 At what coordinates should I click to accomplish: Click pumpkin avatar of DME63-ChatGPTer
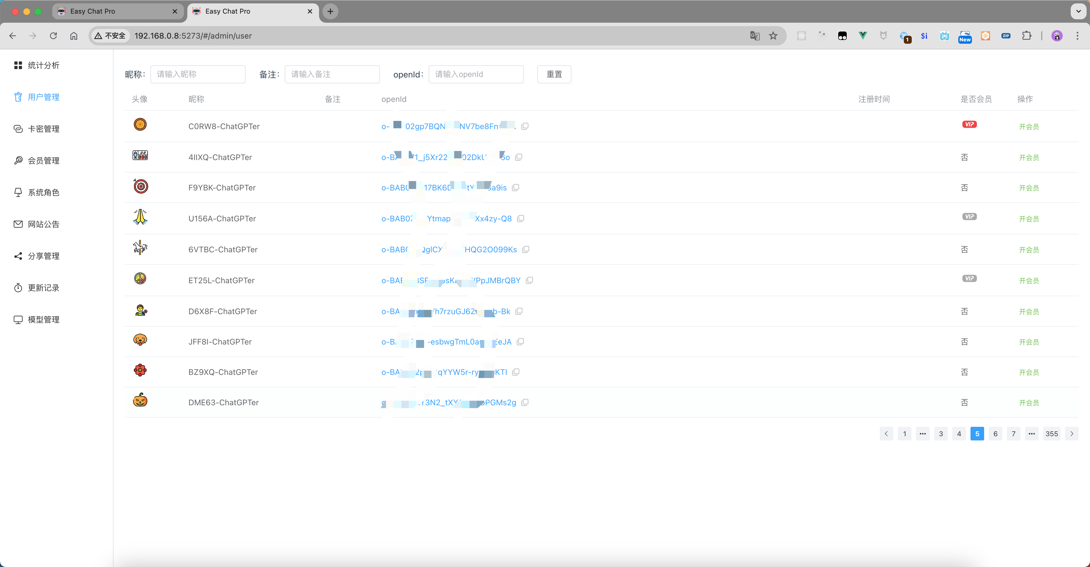(140, 400)
